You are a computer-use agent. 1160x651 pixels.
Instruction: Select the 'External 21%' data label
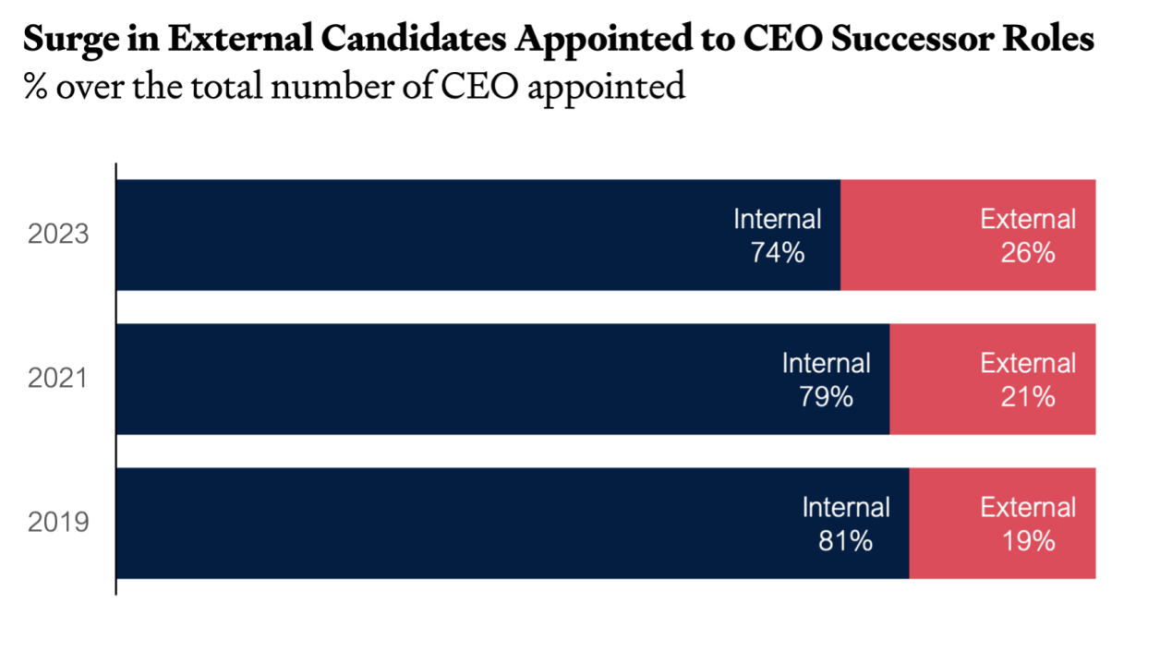[1028, 380]
